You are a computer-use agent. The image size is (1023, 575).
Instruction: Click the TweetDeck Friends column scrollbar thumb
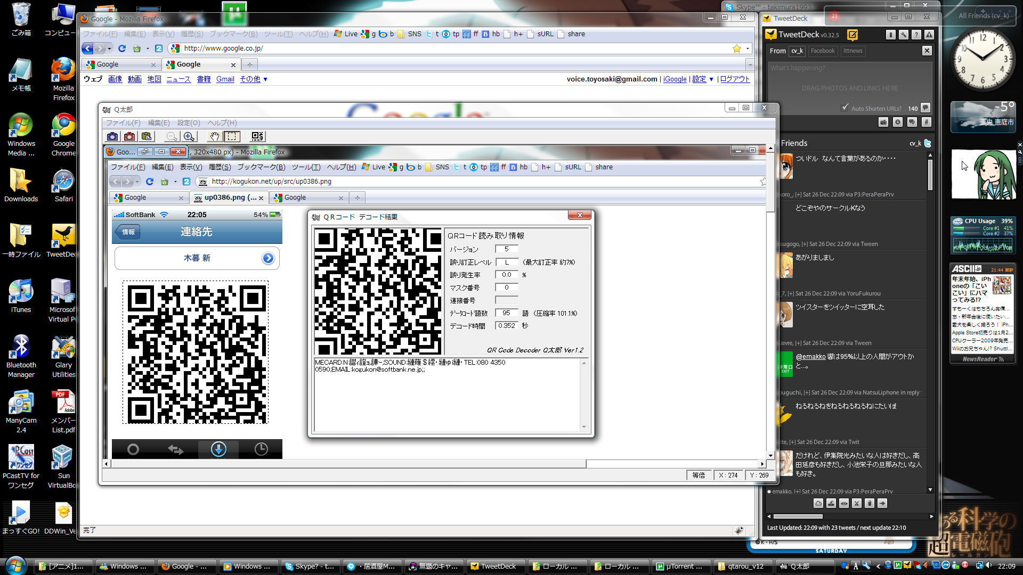coord(930,175)
